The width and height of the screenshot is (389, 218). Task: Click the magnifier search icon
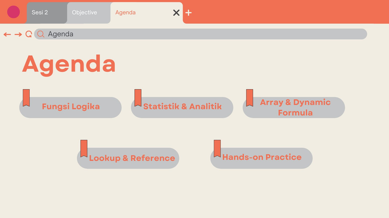pyautogui.click(x=41, y=34)
